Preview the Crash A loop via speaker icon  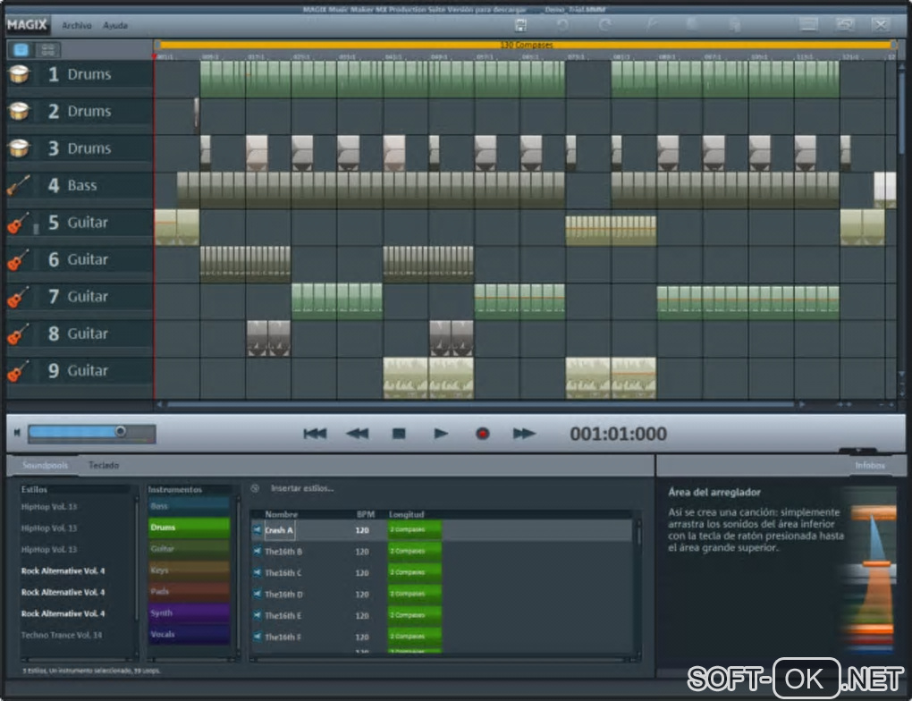pyautogui.click(x=258, y=530)
